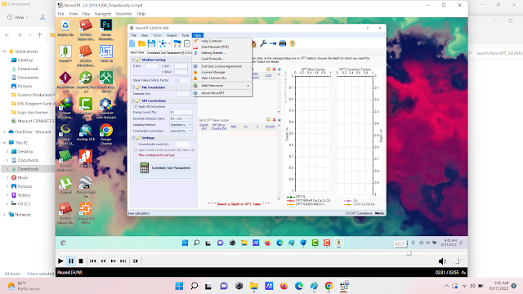Open the ArcMap 10.8 desktop shortcut
Viewport: 523px width, 294px height.
pos(86,132)
